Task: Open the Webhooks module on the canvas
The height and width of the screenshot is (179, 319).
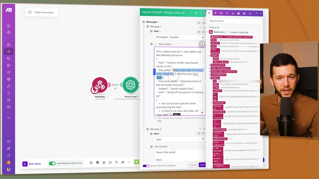Action: tap(100, 86)
